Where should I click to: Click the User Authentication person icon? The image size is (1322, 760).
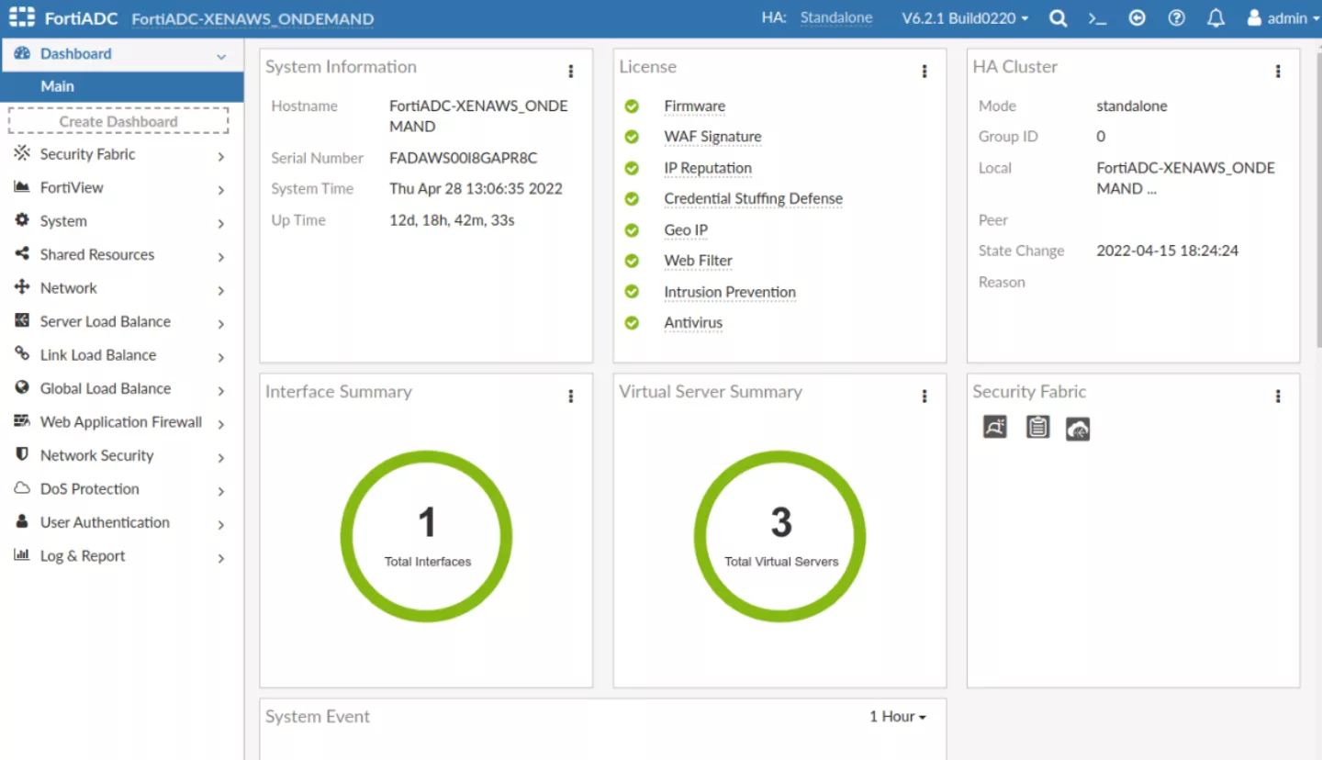pos(22,521)
